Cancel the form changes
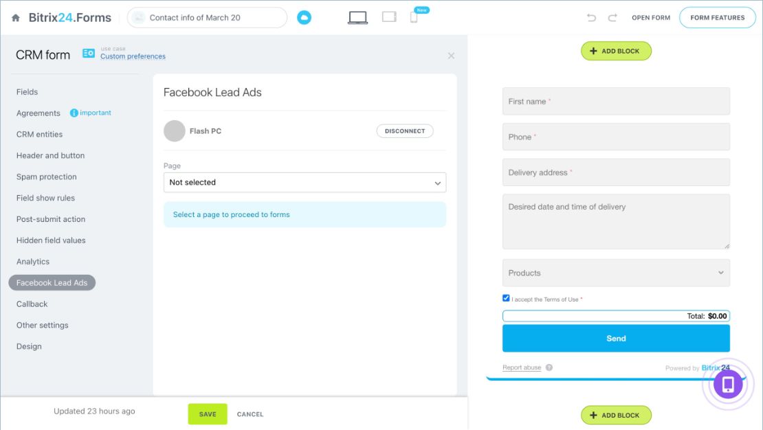The height and width of the screenshot is (430, 763). pyautogui.click(x=250, y=414)
